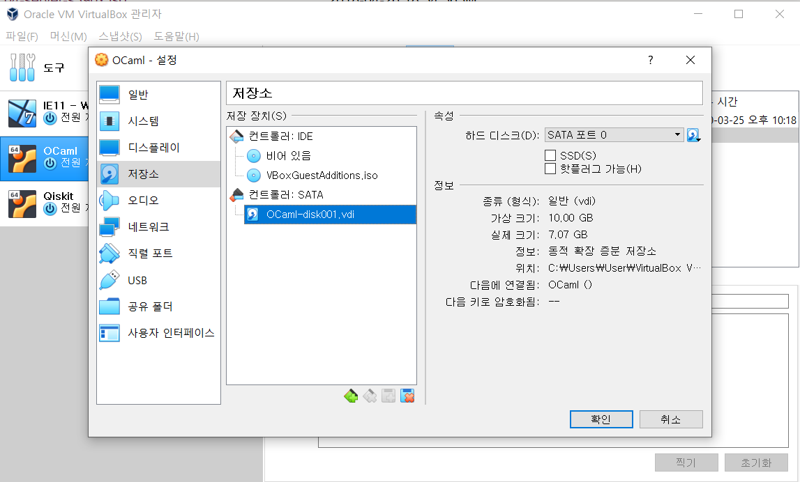
Task: Close the OCaml settings dialog
Action: tap(690, 60)
